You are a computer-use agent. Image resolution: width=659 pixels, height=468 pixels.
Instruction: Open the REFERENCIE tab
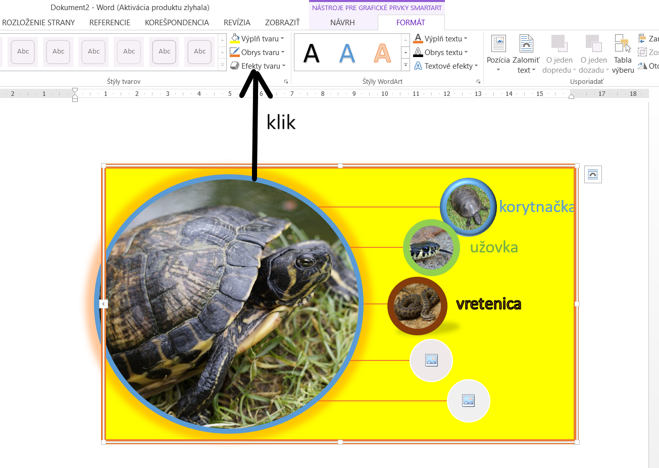110,23
